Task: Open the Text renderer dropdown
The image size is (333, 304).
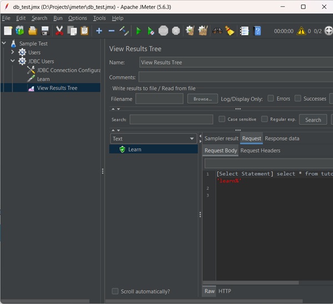Action: [x=153, y=139]
